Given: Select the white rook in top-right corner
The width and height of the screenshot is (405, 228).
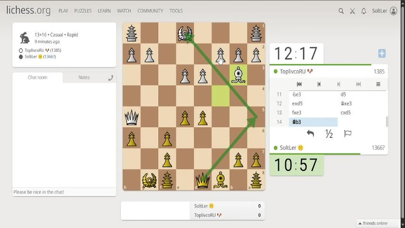Looking at the screenshot, I should [256, 33].
